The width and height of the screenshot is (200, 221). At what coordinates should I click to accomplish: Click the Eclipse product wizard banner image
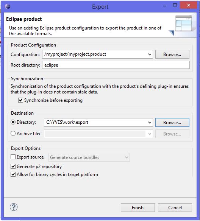[182, 25]
